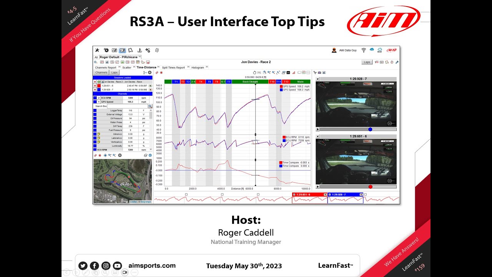Open the ECU cloud icon

click(x=379, y=50)
